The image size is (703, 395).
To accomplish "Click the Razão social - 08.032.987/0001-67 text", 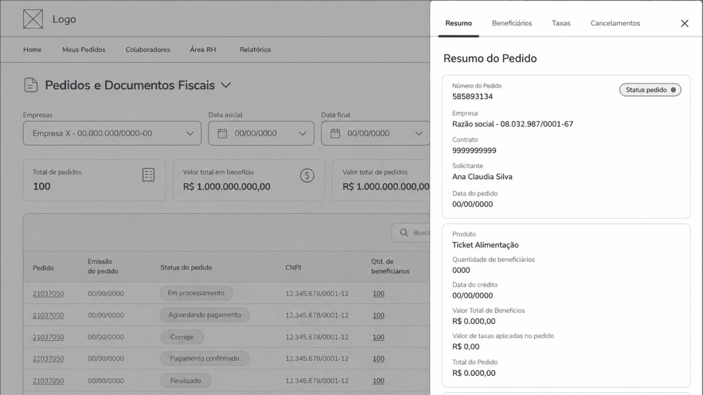I will click(513, 124).
